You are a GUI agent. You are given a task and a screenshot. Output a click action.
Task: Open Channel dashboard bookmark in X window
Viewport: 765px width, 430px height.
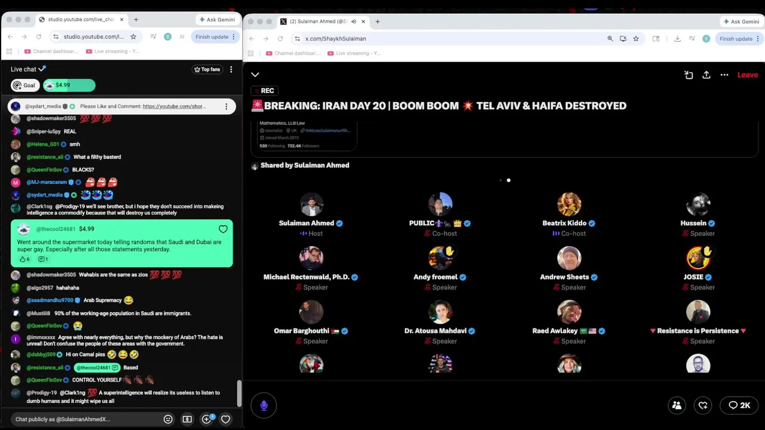(x=292, y=53)
